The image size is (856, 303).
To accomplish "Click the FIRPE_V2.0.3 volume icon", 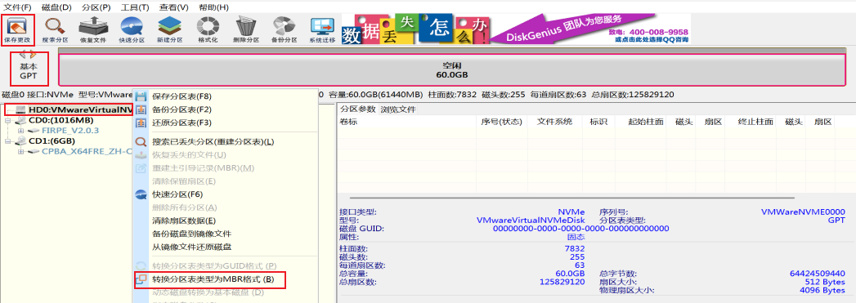I will click(34, 130).
